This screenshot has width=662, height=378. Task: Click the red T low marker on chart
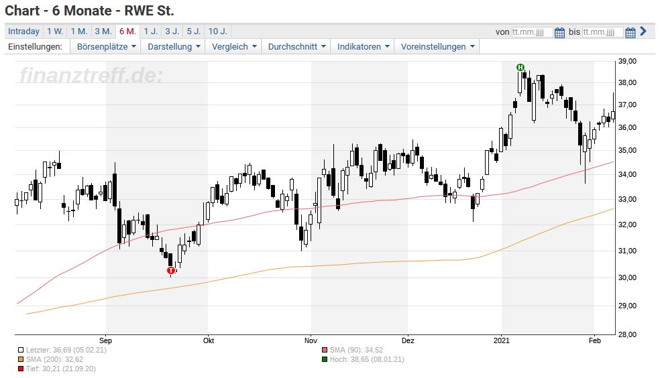tap(170, 270)
